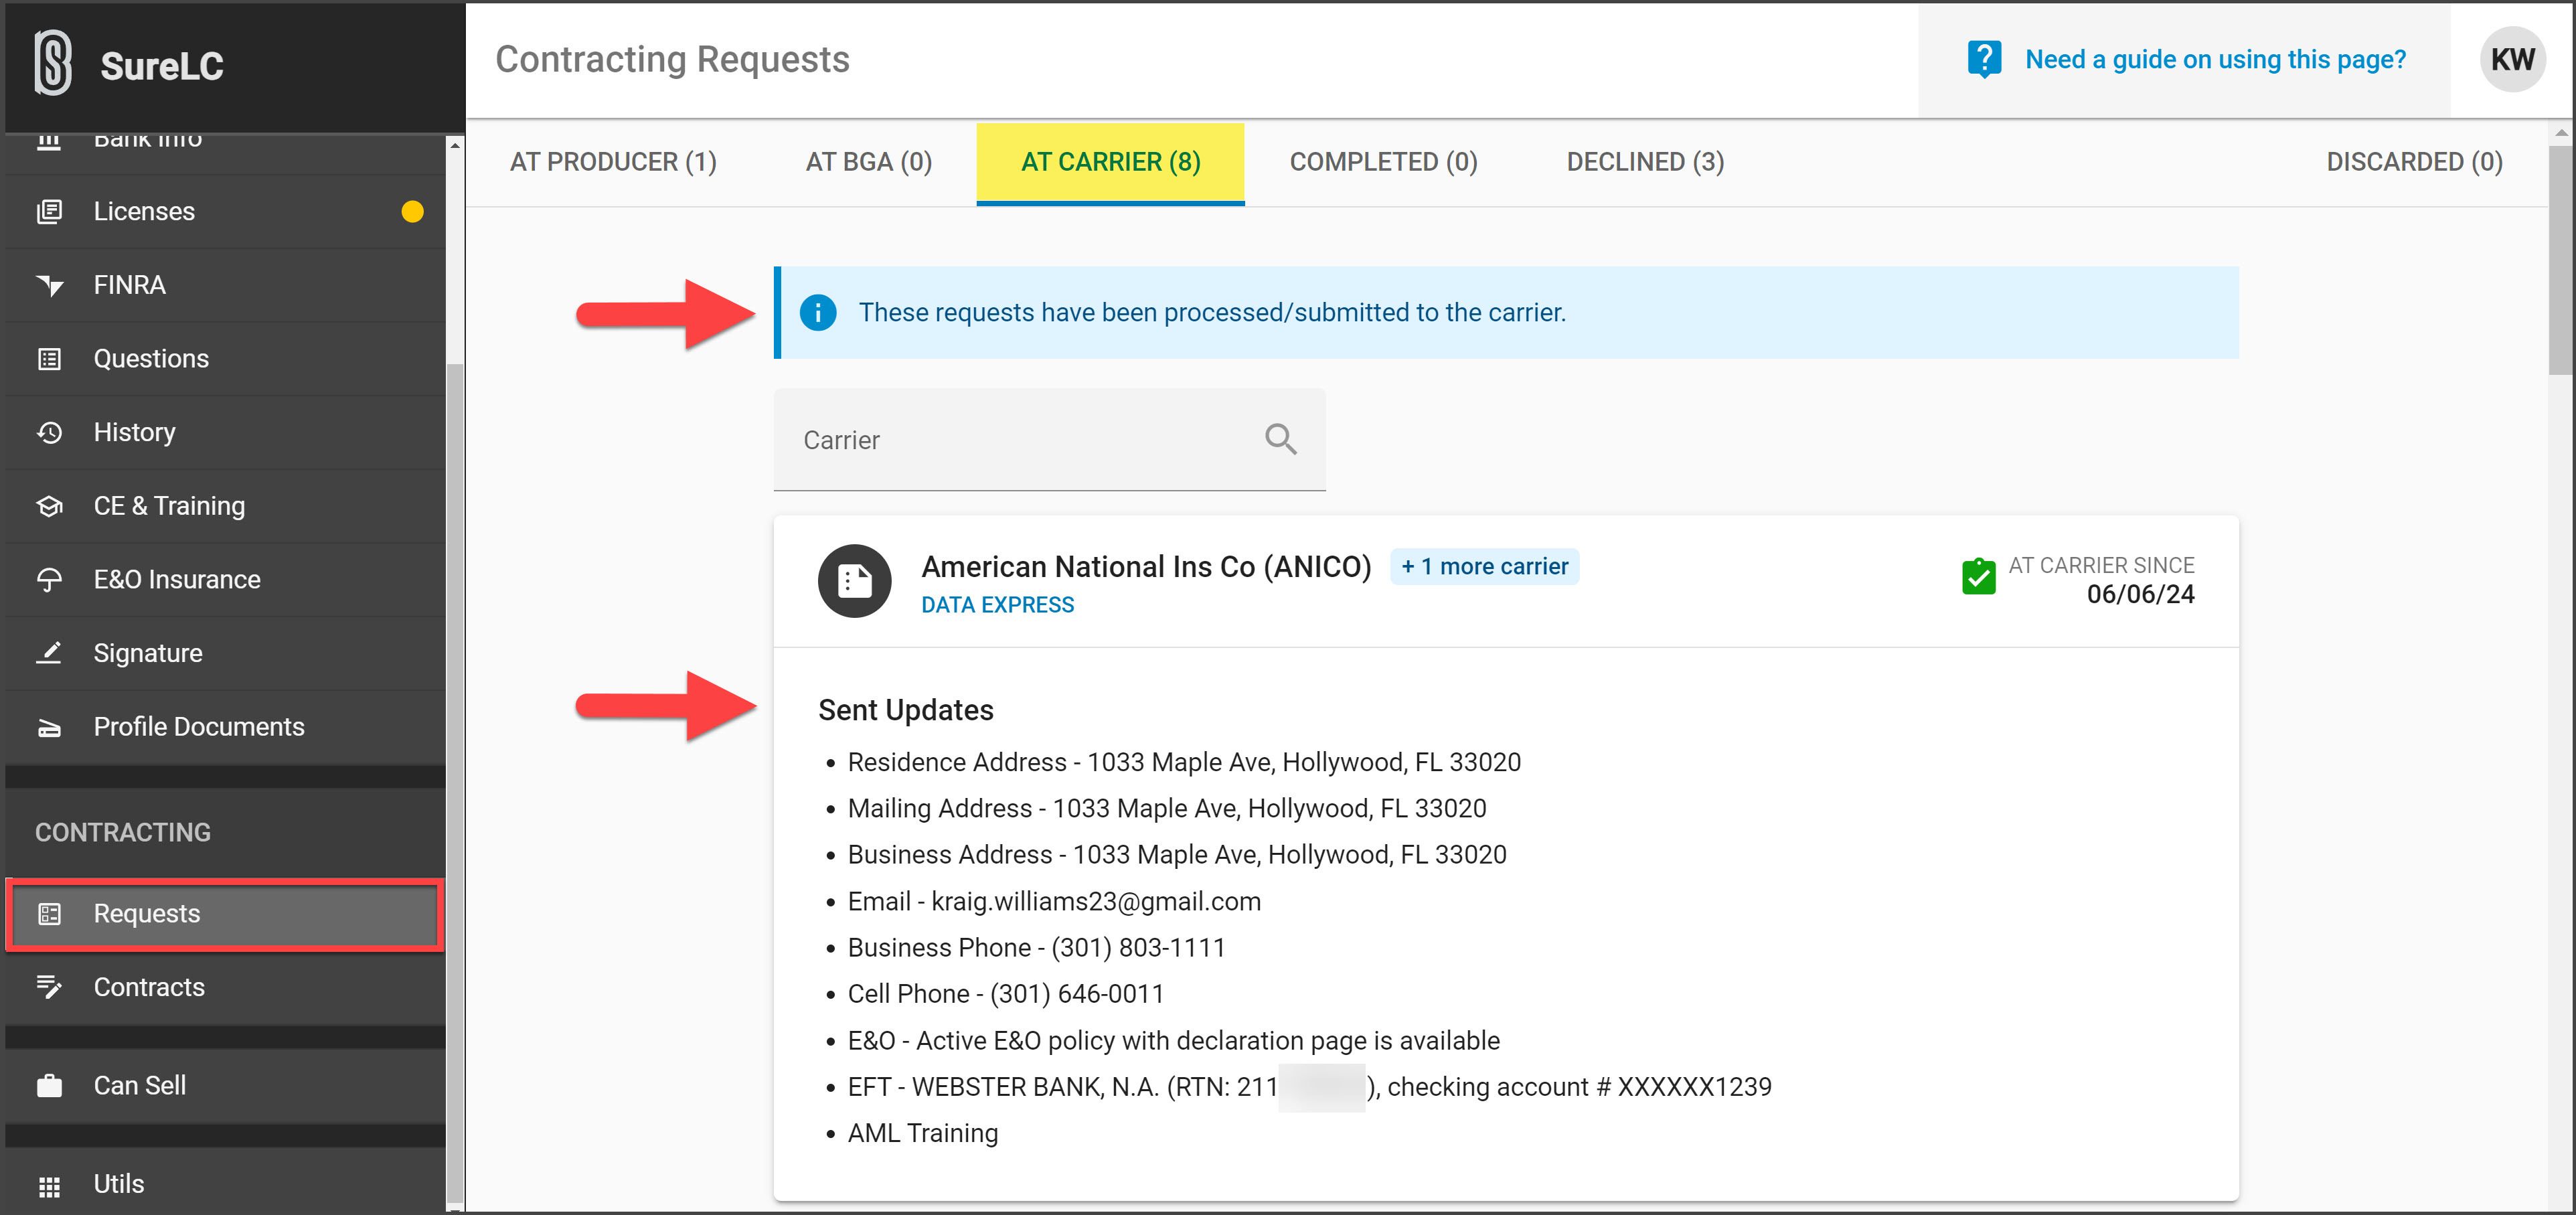Viewport: 2576px width, 1215px height.
Task: Click the Mailing Address update line
Action: click(x=1167, y=808)
